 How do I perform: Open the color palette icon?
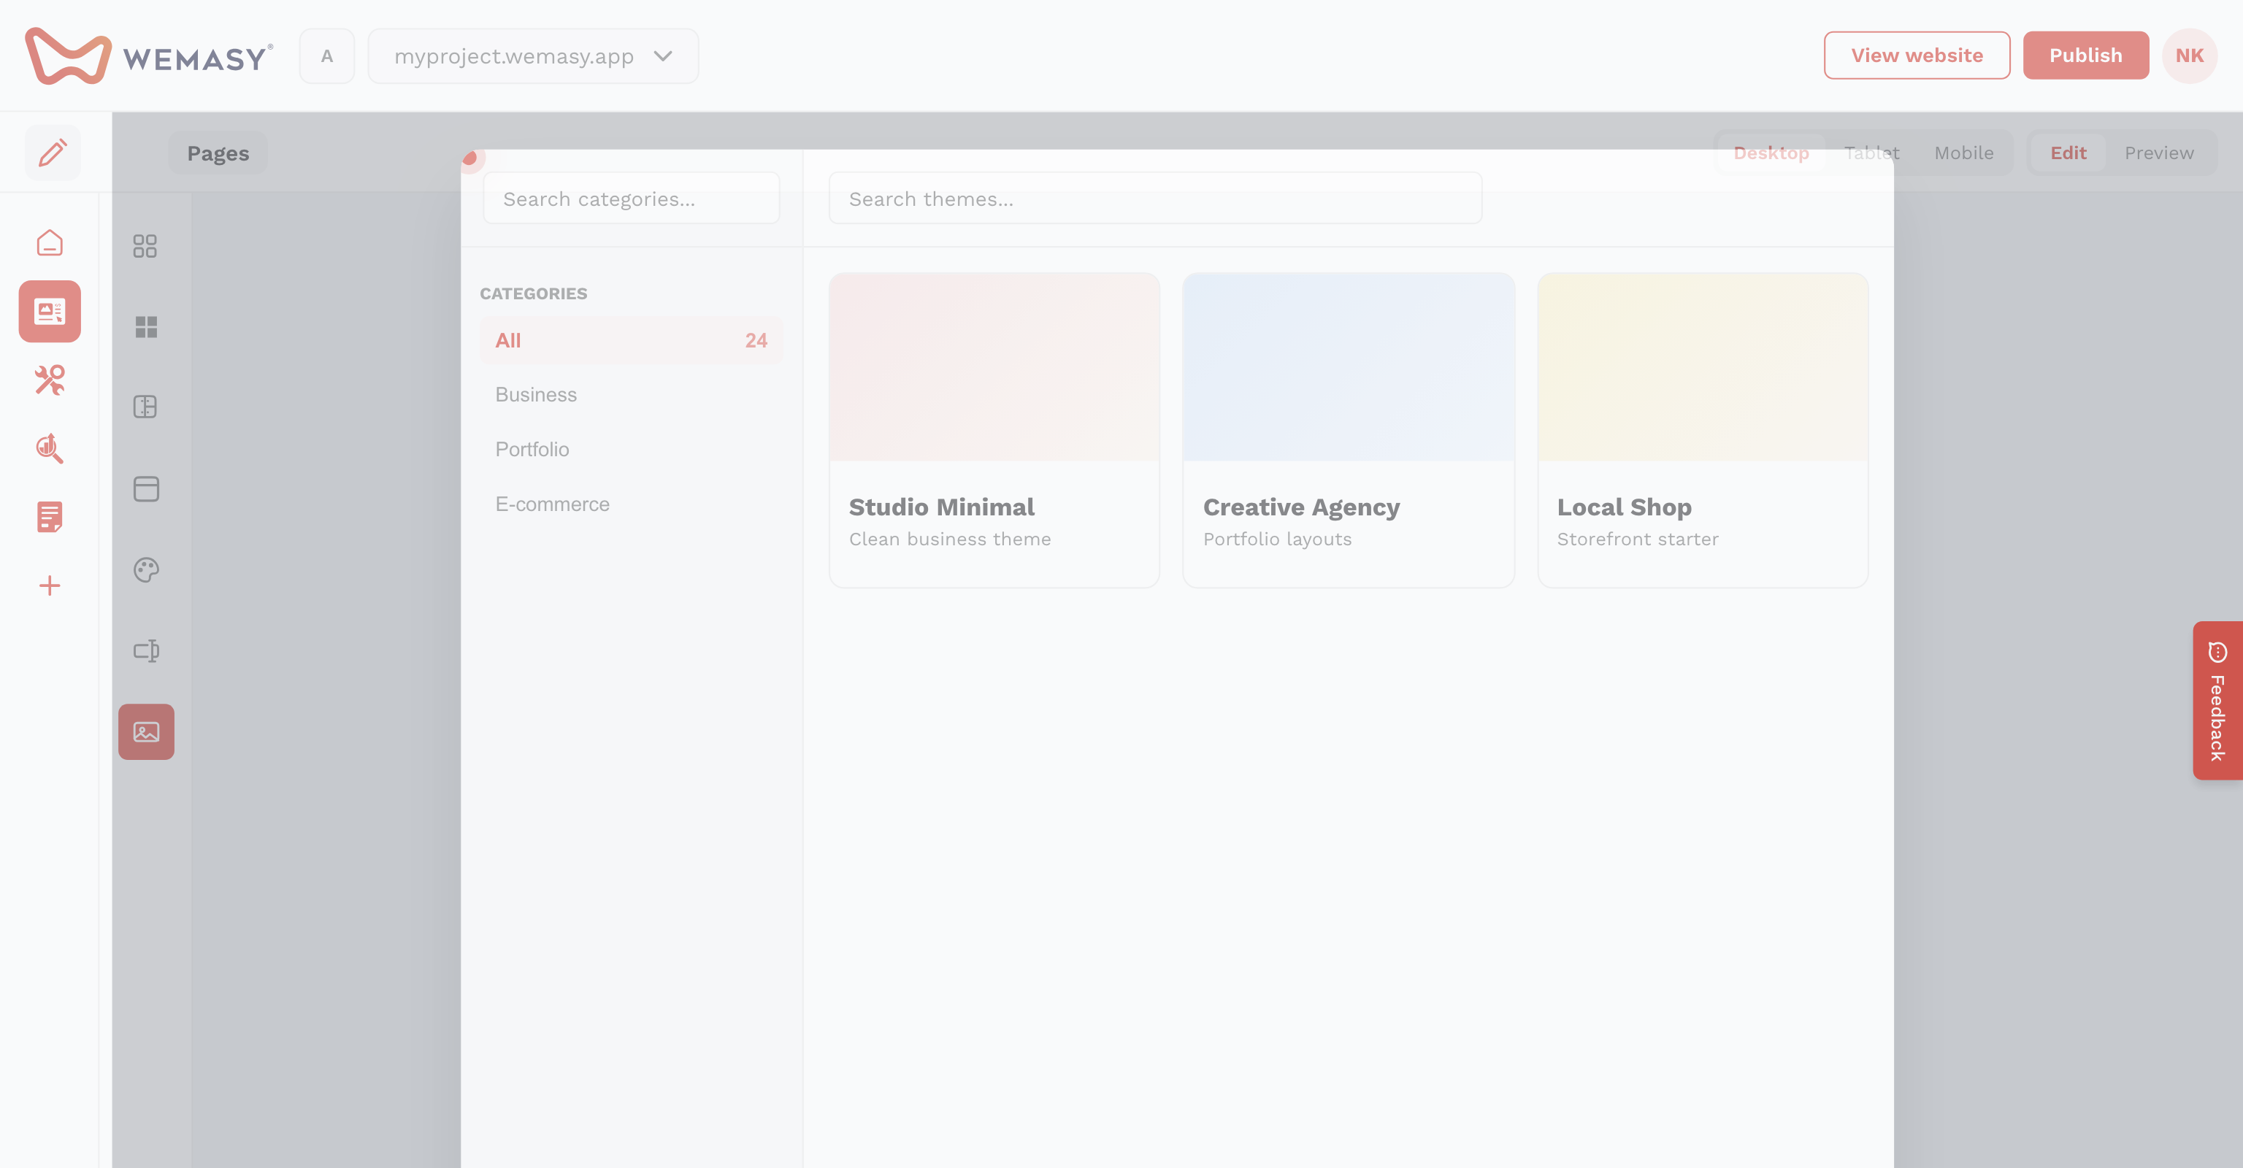click(145, 569)
